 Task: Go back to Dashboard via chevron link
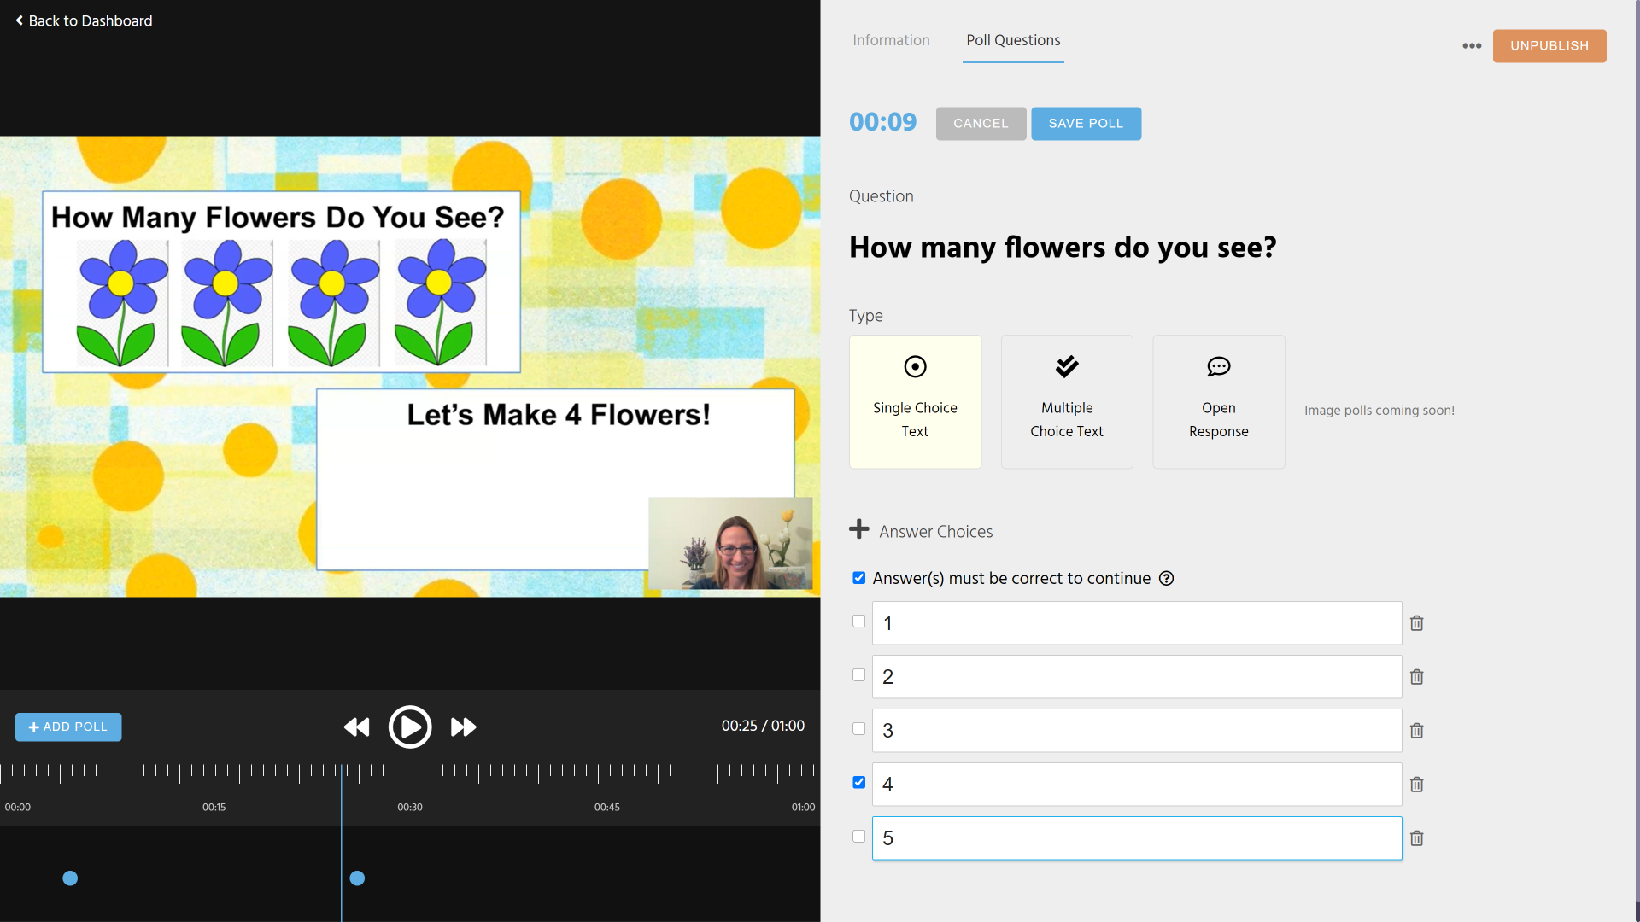(x=84, y=20)
